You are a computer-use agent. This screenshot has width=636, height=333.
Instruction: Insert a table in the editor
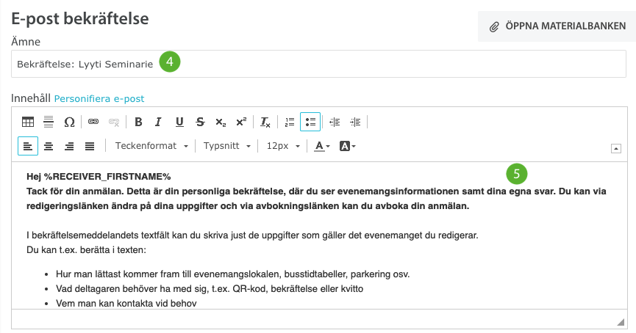pyautogui.click(x=28, y=122)
